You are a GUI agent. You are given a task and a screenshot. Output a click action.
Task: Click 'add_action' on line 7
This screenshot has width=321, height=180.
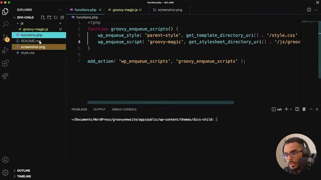tap(100, 61)
